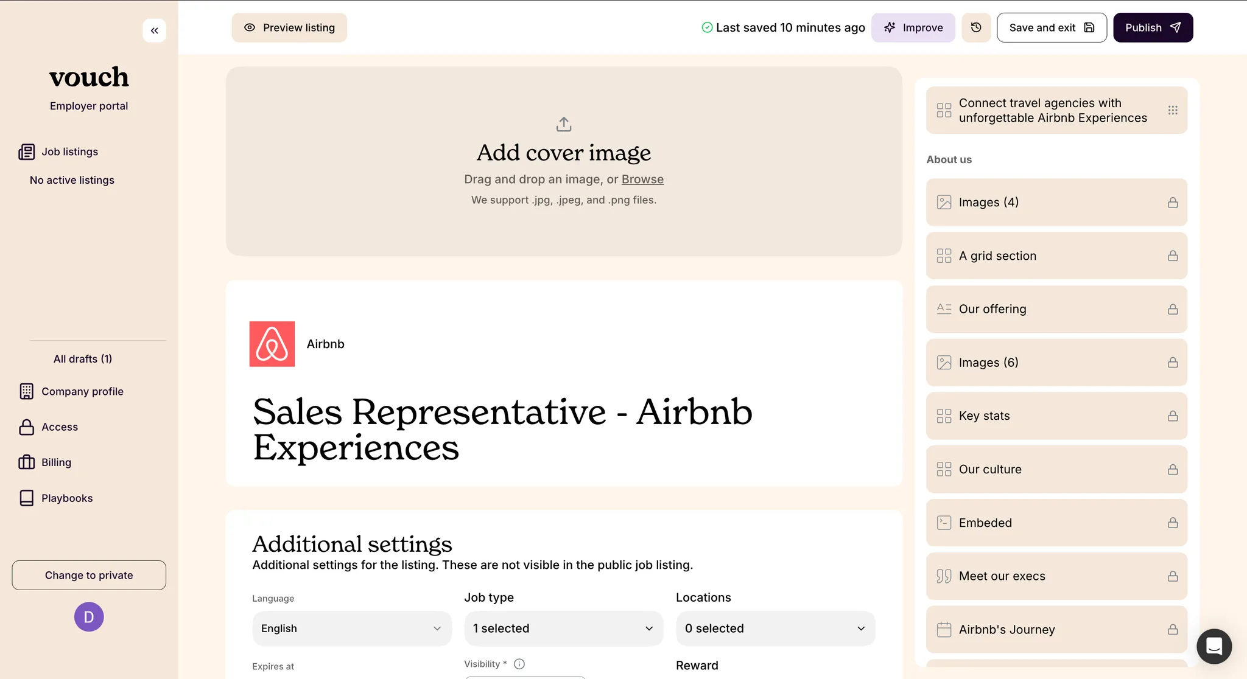Image resolution: width=1247 pixels, height=679 pixels.
Task: Open the chat support widget
Action: coord(1214,646)
